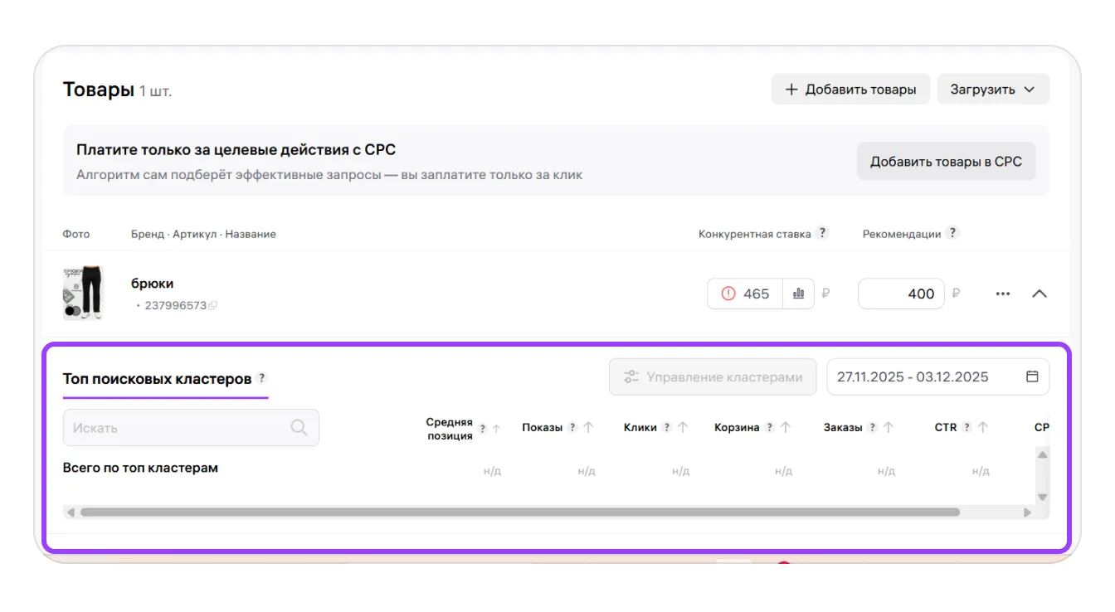
Task: Sort by Показы column arrow
Action: click(588, 428)
